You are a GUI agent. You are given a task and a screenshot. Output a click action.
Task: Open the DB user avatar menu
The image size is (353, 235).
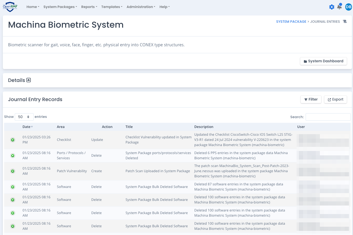349,7
